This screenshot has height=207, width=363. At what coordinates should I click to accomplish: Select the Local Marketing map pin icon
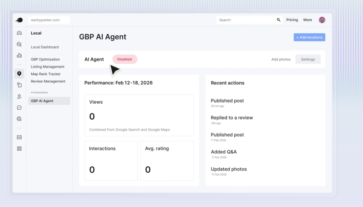[x=19, y=74]
